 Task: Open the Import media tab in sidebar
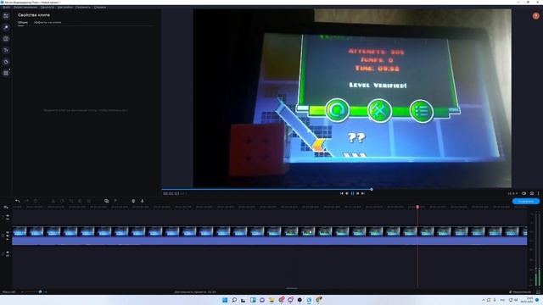tap(6, 16)
